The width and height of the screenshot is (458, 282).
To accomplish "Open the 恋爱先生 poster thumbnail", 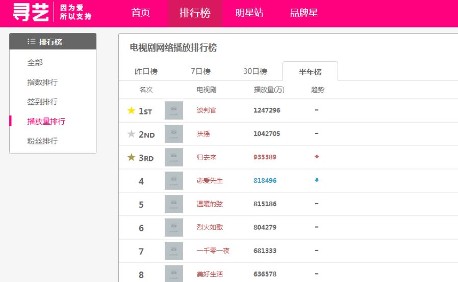I will point(174,181).
